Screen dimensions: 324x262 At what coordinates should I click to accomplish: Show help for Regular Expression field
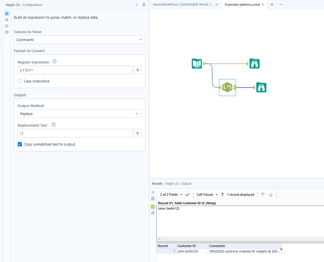[x=54, y=61]
